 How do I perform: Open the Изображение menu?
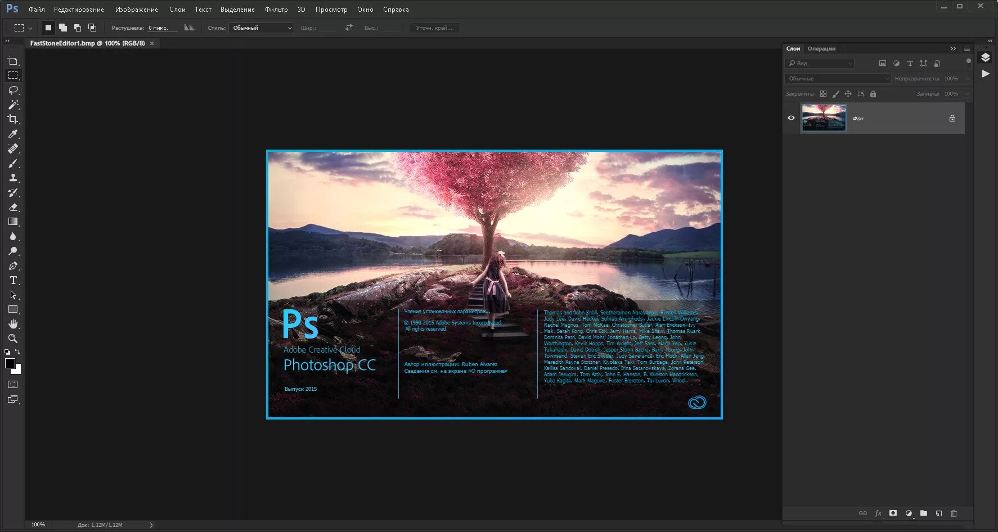click(136, 10)
